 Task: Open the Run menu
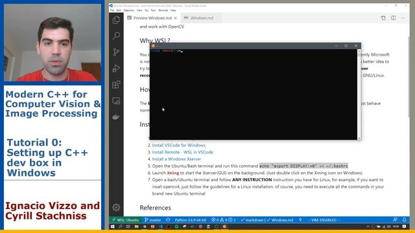[x=153, y=10]
